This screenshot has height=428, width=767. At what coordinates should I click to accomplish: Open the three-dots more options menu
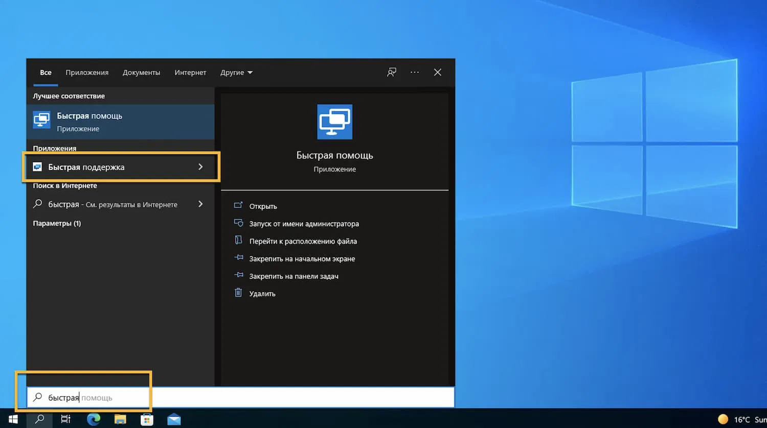click(415, 73)
